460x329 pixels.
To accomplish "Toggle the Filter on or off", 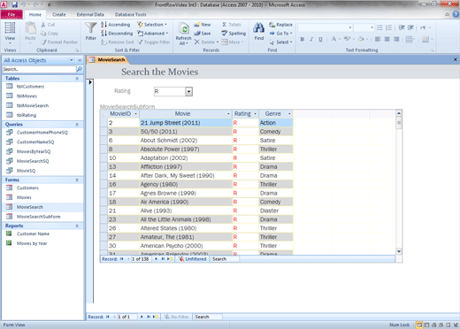I will 154,42.
